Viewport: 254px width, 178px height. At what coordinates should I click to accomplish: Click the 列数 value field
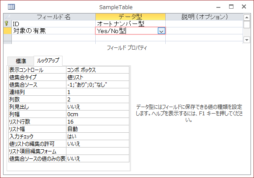(97, 100)
